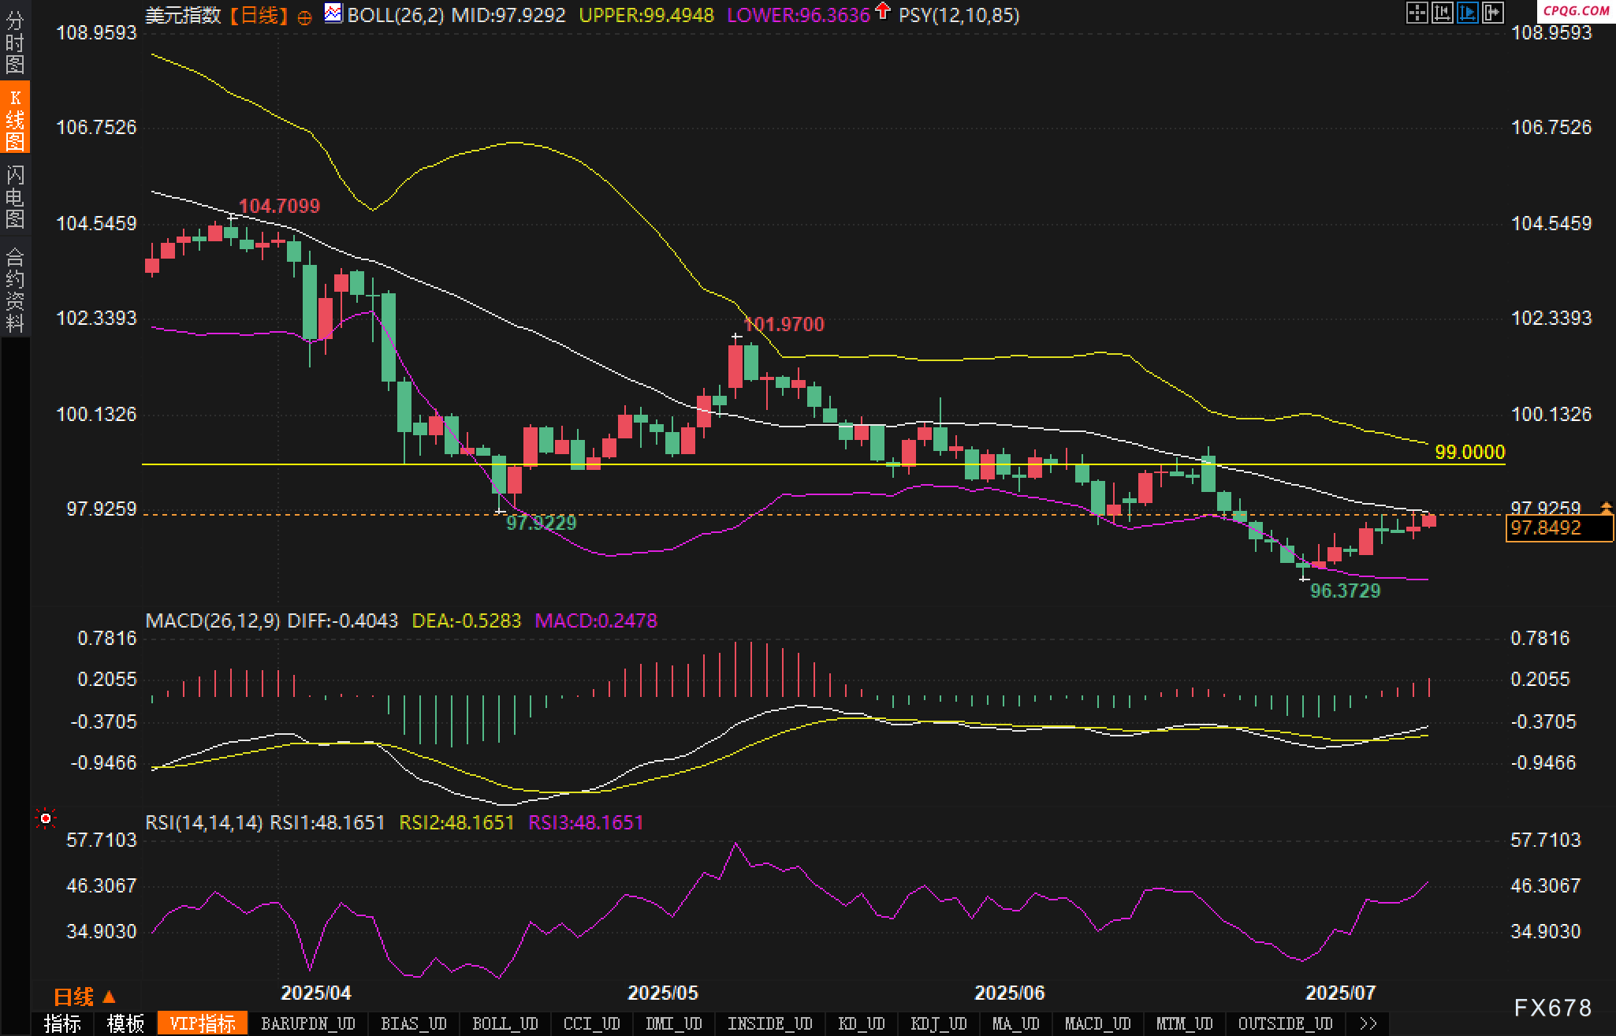Switch to the 分时图 view

tap(15, 43)
